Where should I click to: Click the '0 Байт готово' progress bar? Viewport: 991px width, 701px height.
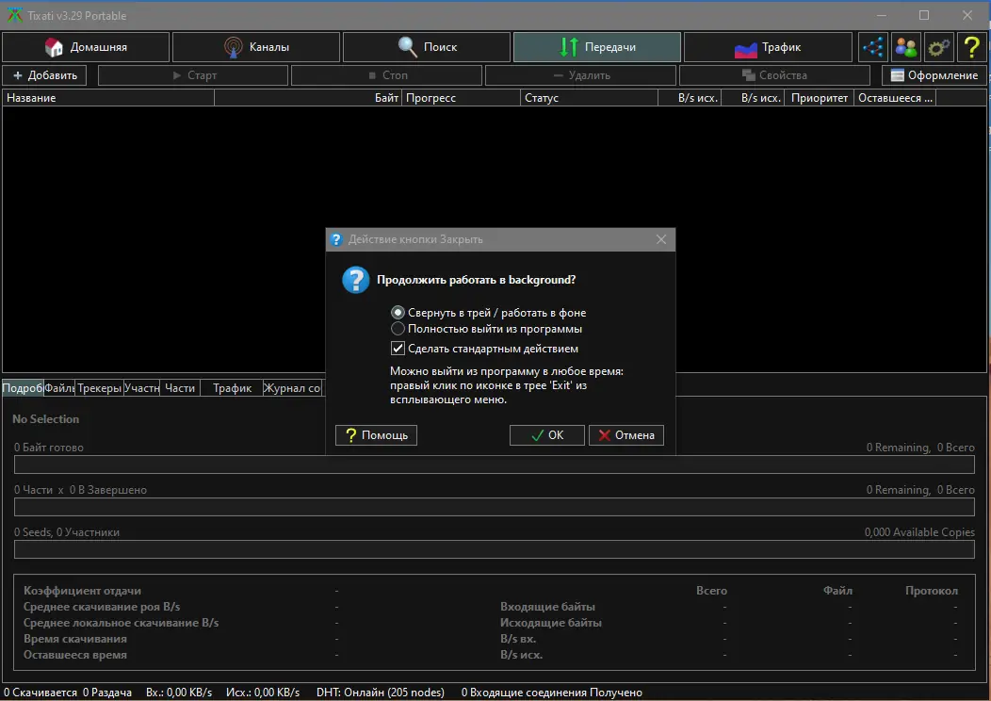point(495,465)
